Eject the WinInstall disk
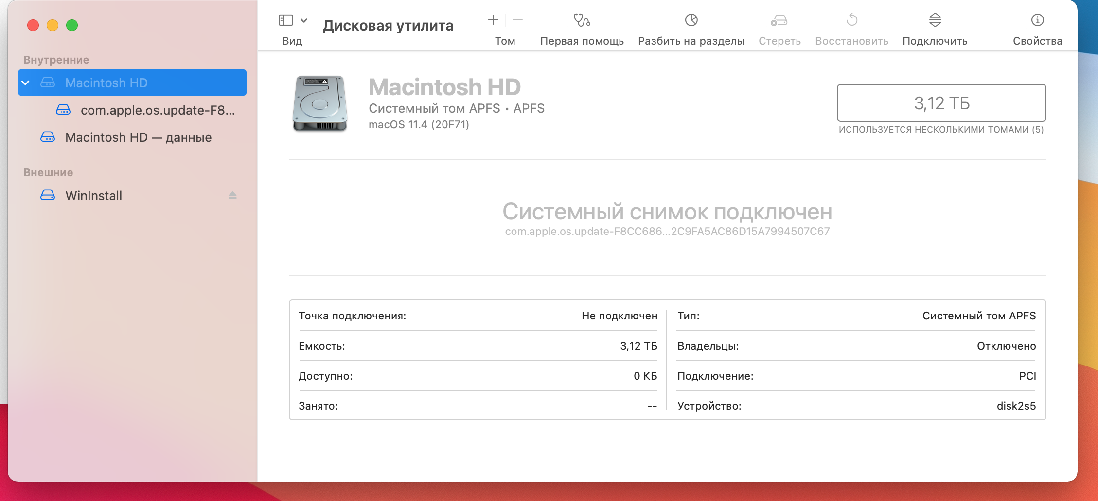Viewport: 1098px width, 501px height. (x=232, y=195)
